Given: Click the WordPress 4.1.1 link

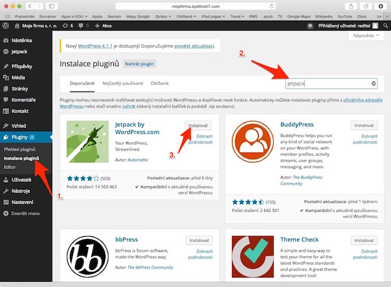Looking at the screenshot, I should 95,46.
